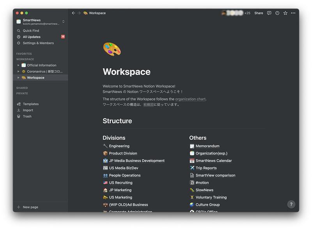This screenshot has width=312, height=229.
Task: Create a new page from sidebar
Action: click(x=30, y=207)
